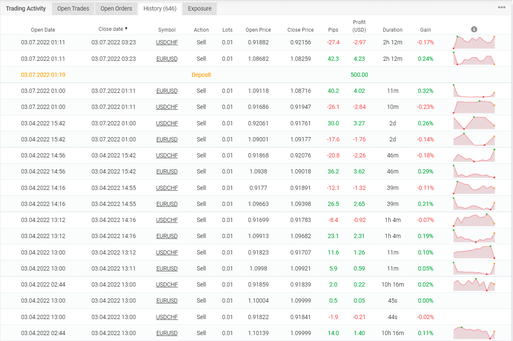View the mini chart for the last EURUSD trade
The image size is (513, 341).
coord(474,333)
